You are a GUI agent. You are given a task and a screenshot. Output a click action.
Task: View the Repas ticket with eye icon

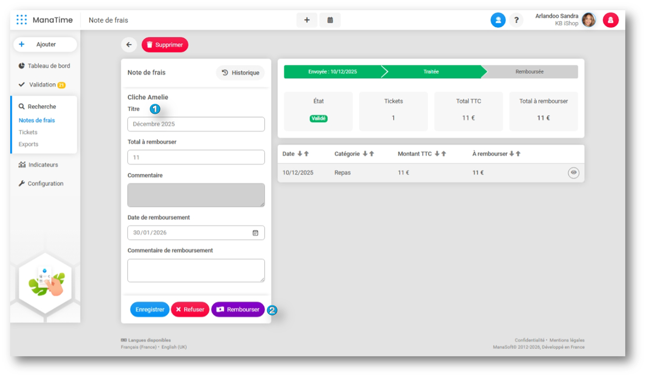(x=573, y=173)
